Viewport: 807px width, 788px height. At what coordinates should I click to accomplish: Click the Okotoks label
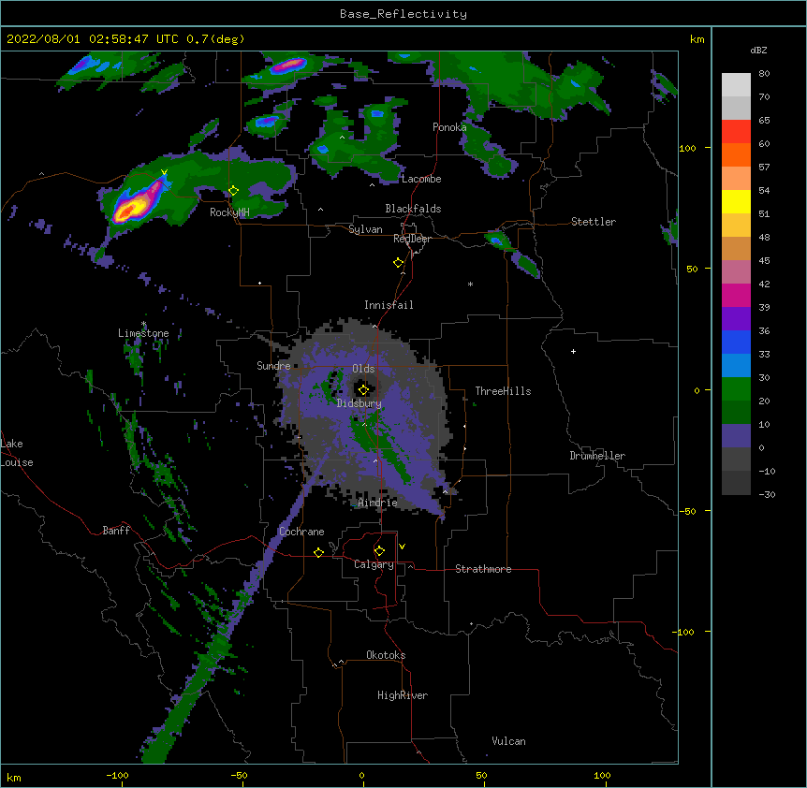(386, 655)
